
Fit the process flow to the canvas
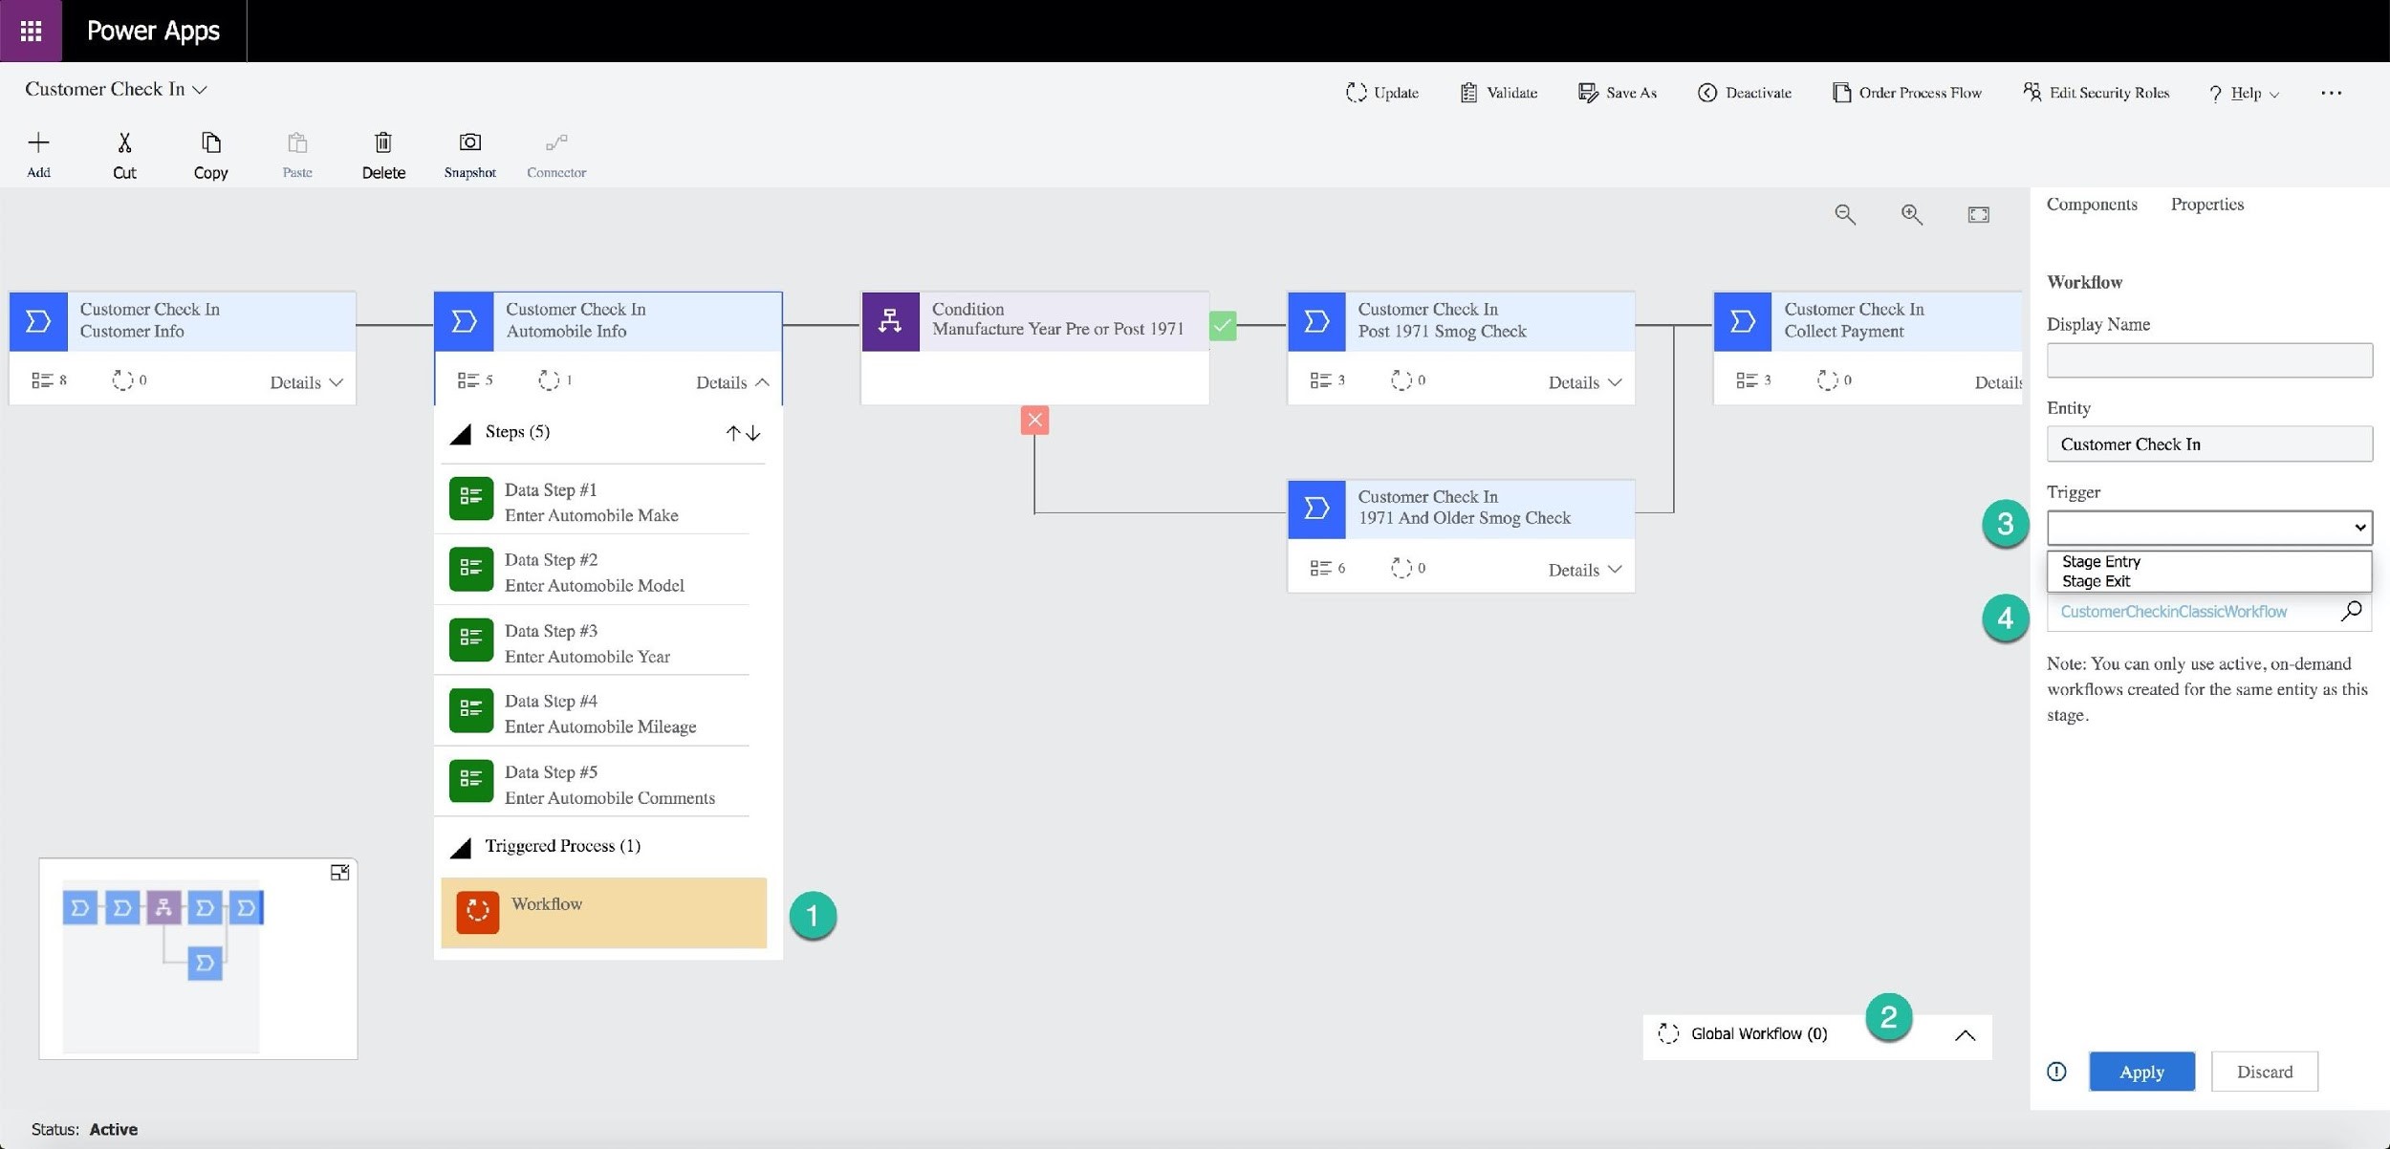(1978, 214)
